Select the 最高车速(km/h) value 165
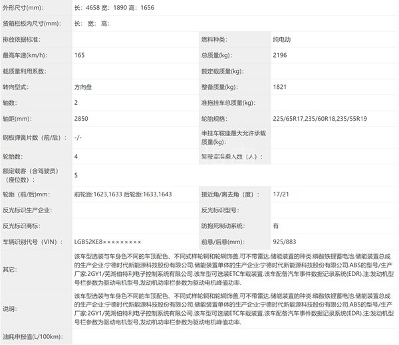399x345 pixels. pos(81,55)
